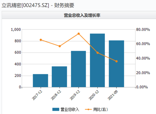Image resolution: width=156 pixels, height=114 pixels.
Task: Click the 2017-12 revenue bar
Action: pyautogui.click(x=41, y=81)
